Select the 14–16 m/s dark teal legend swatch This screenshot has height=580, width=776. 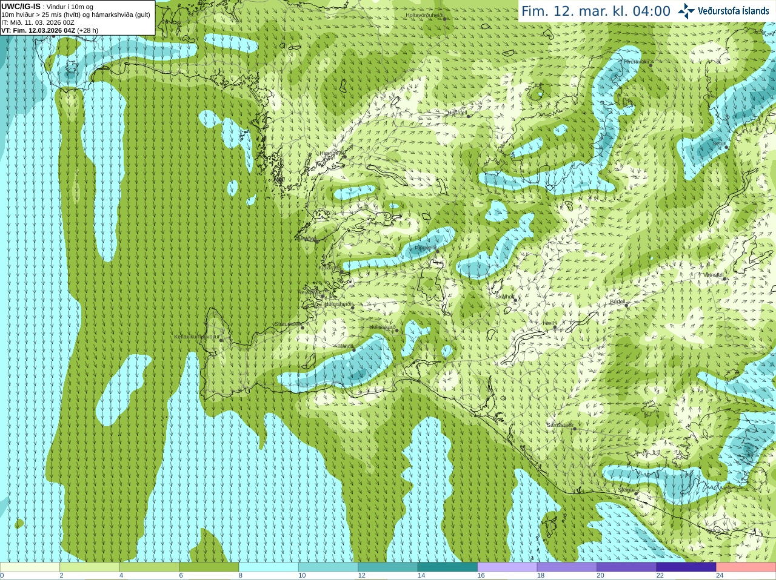[x=448, y=567]
